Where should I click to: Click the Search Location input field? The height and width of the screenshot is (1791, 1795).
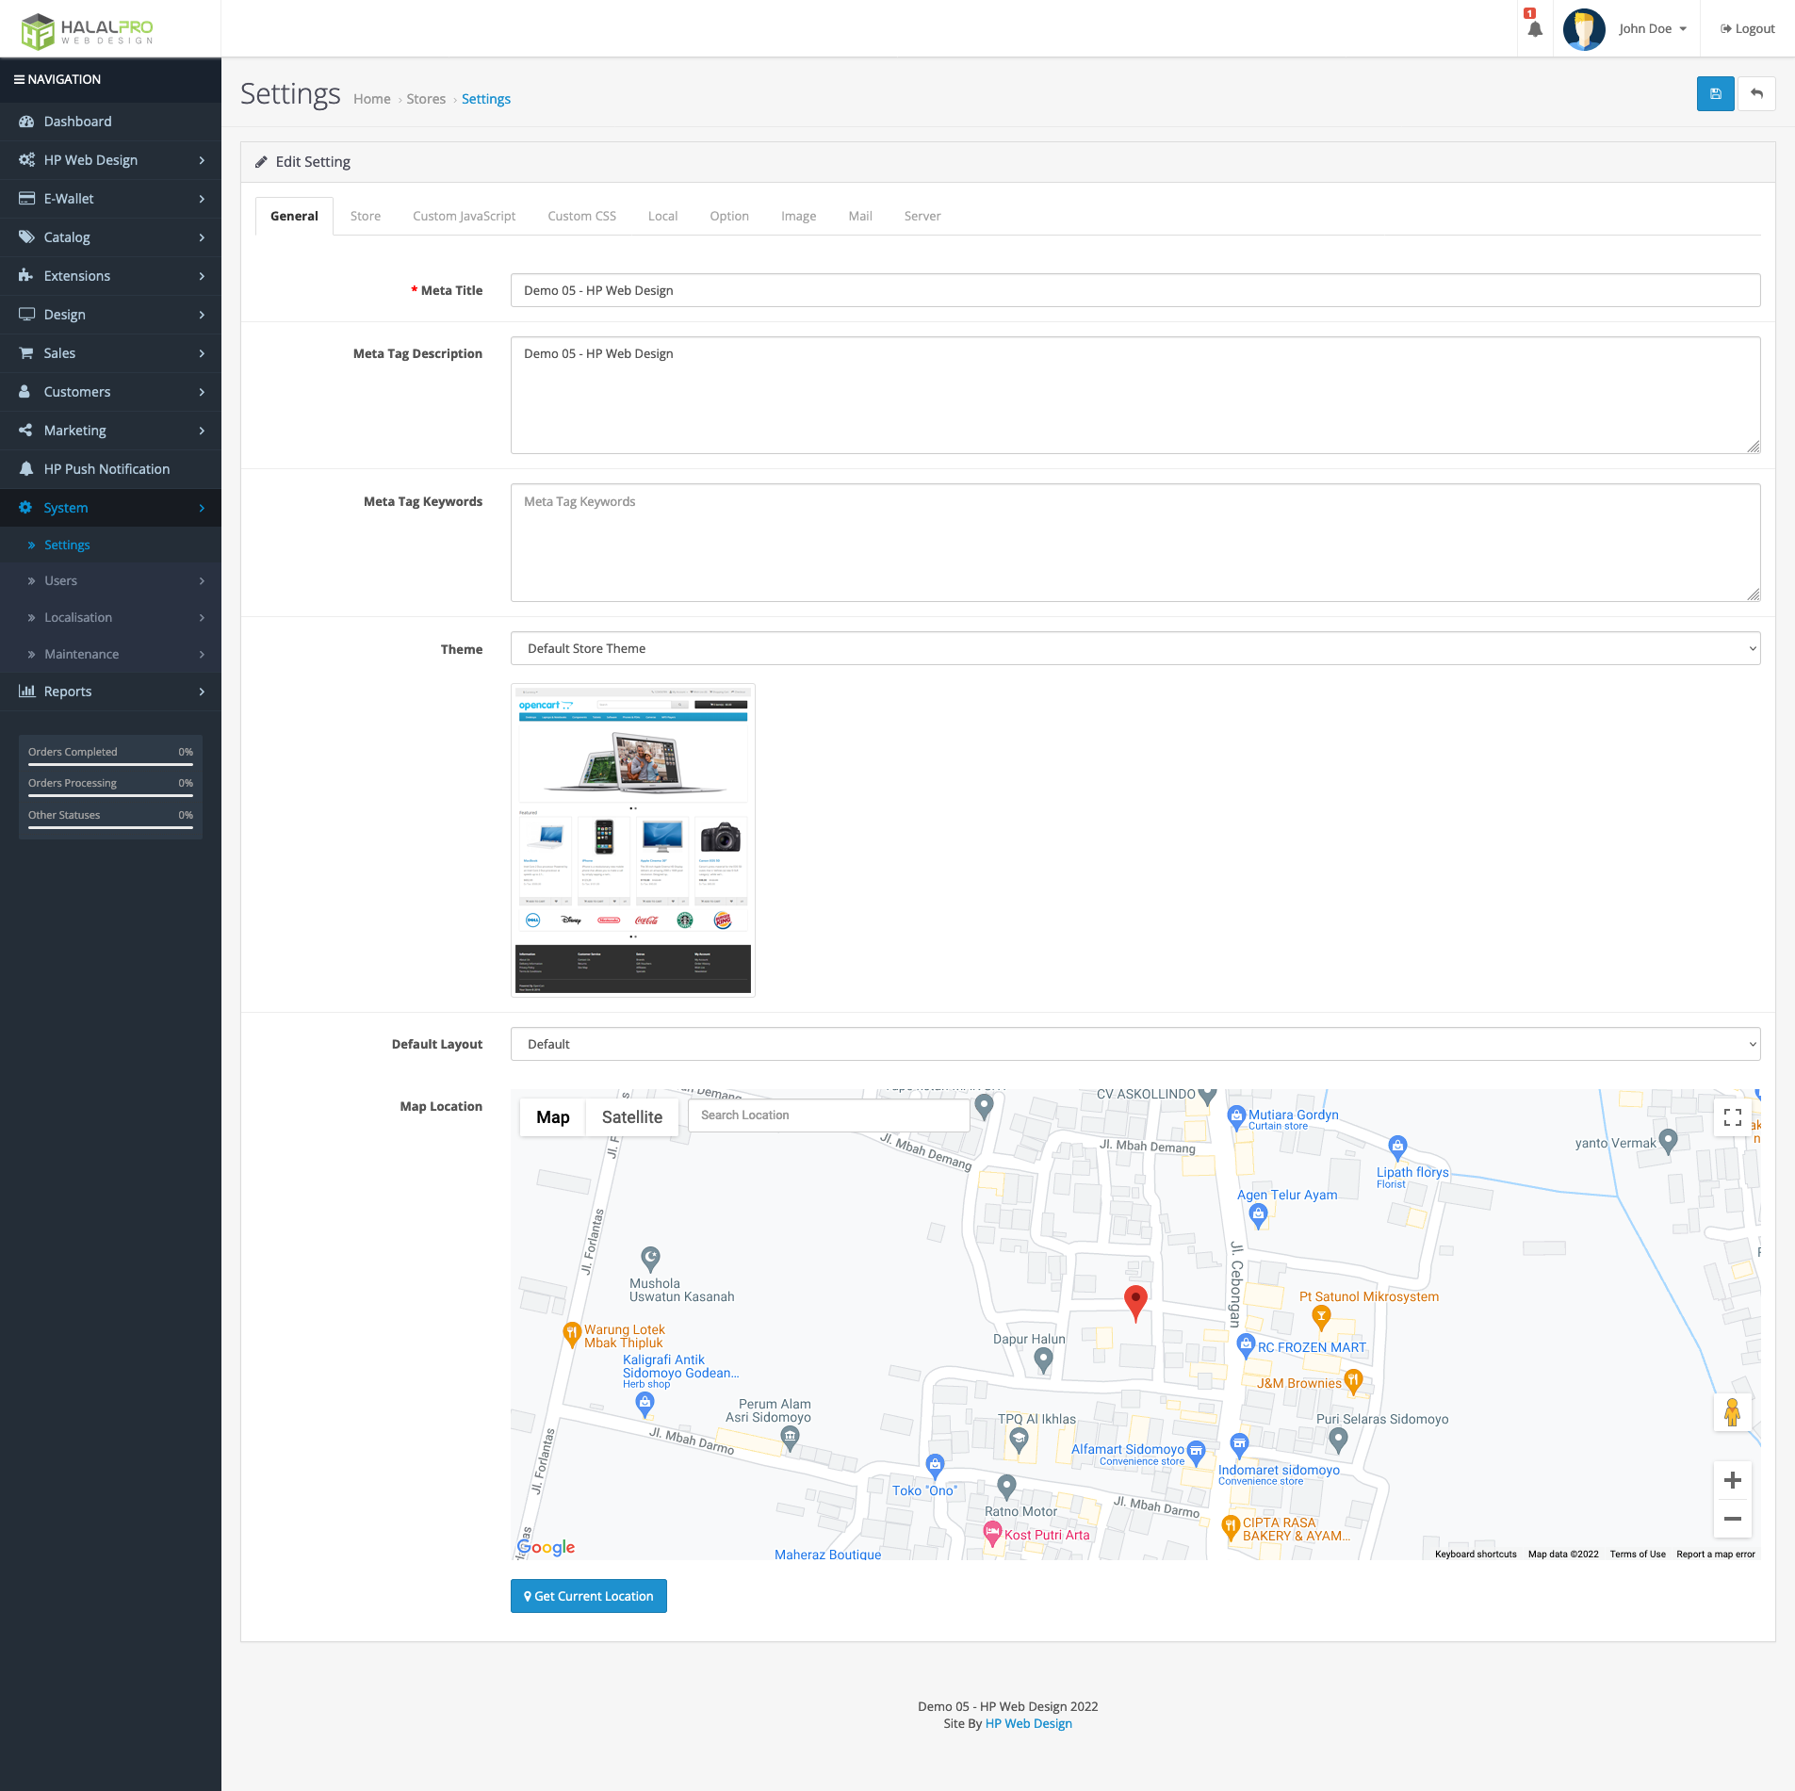[827, 1115]
